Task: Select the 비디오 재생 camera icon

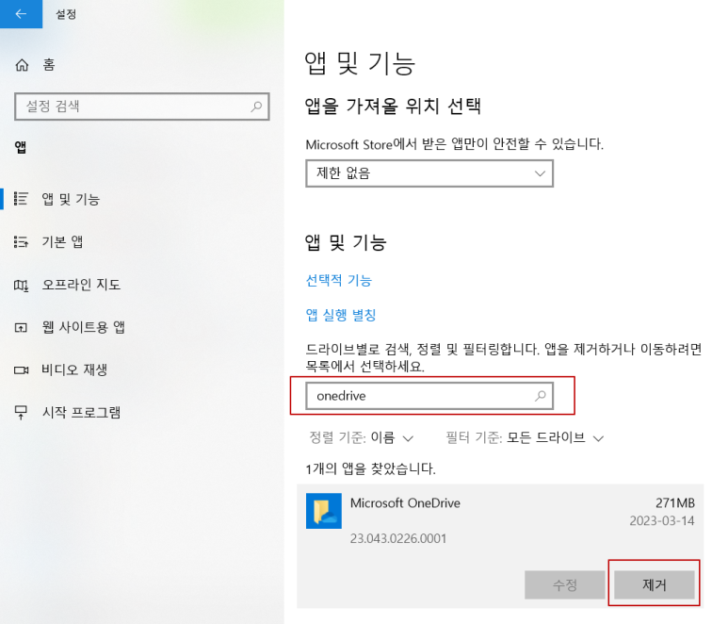Action: 21,369
